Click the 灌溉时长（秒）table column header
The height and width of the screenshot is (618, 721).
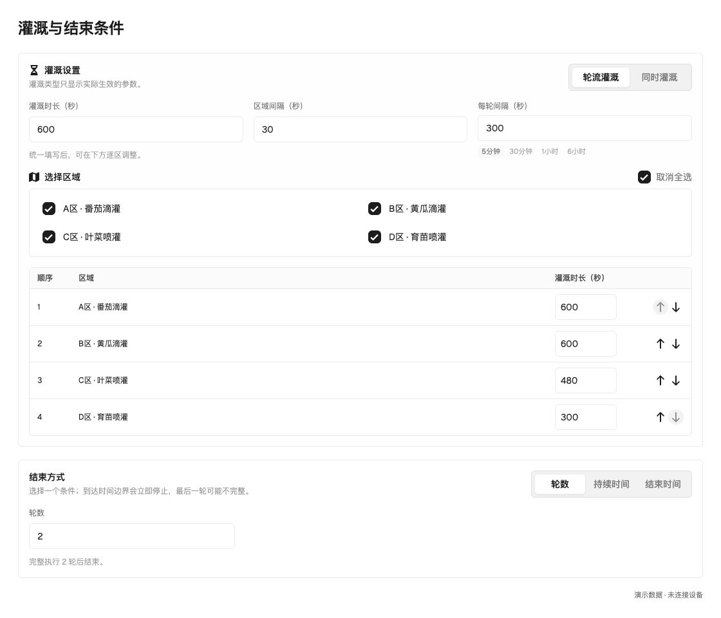579,277
